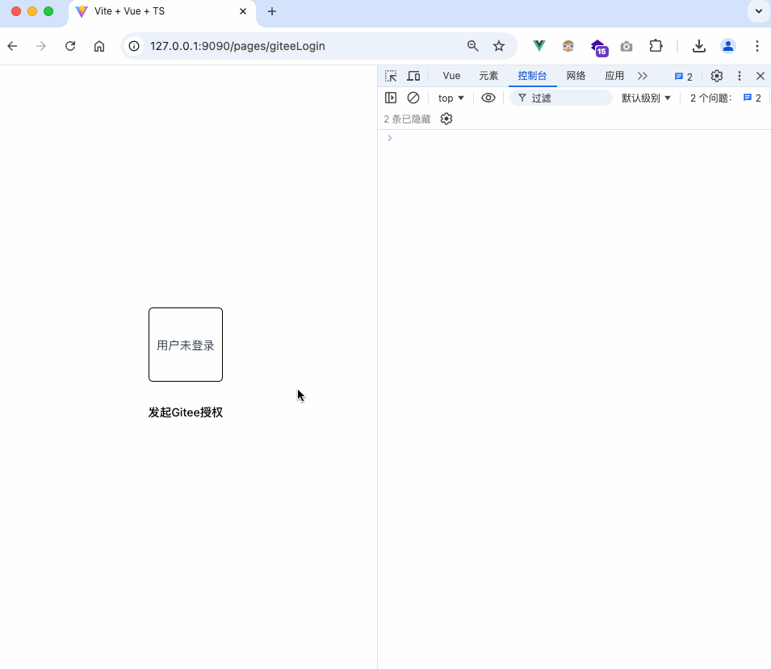Create a live expression via the eye icon

pyautogui.click(x=488, y=98)
